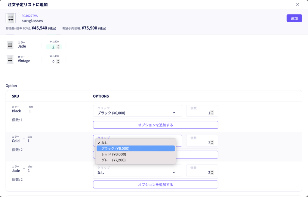The width and height of the screenshot is (308, 197).
Task: Close the 注文予定リストに追加 dialog
Action: [297, 5]
